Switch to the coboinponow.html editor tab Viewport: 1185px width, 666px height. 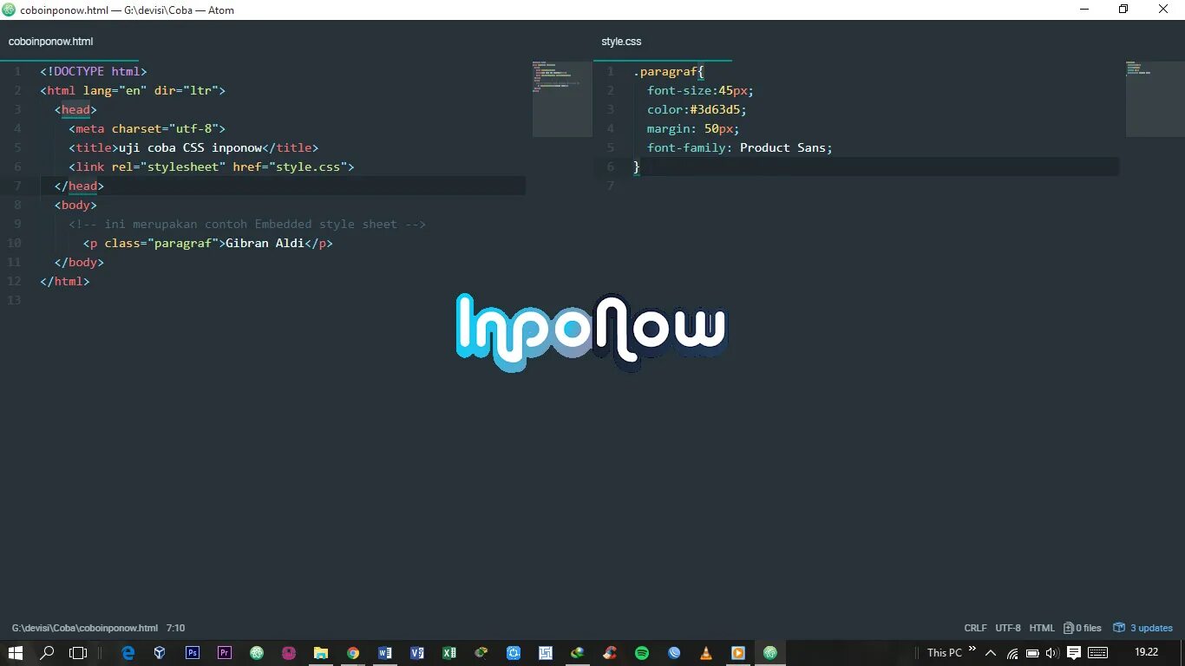pos(50,41)
